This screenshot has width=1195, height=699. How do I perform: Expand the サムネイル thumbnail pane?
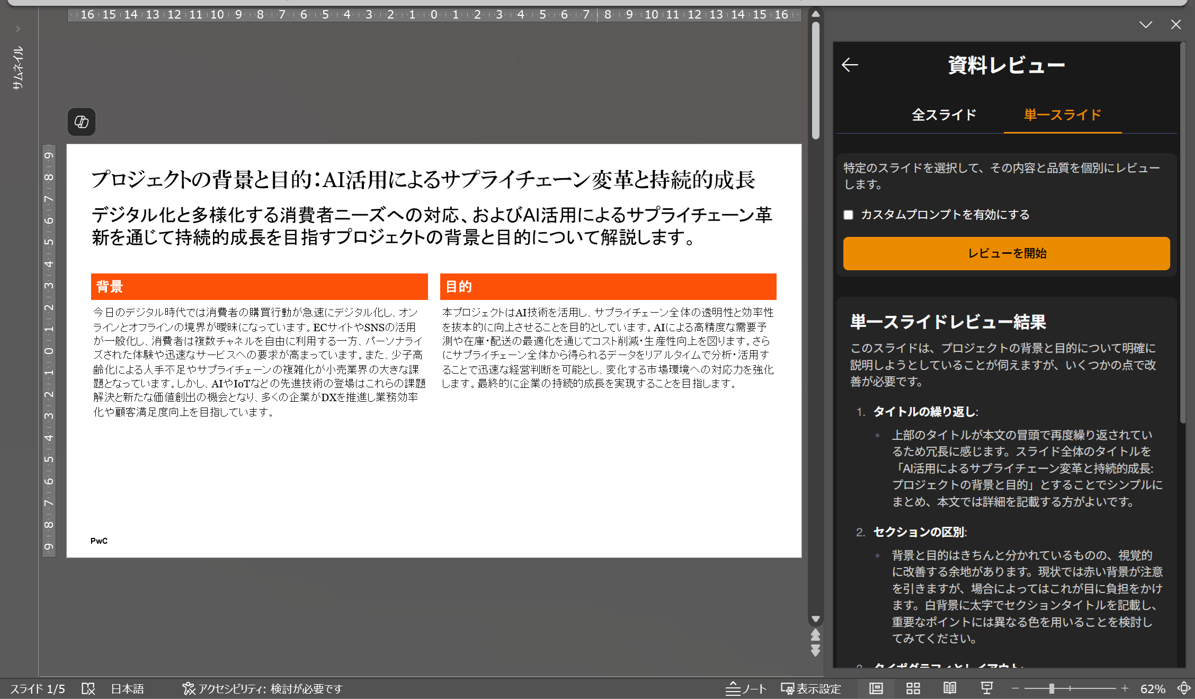17,29
